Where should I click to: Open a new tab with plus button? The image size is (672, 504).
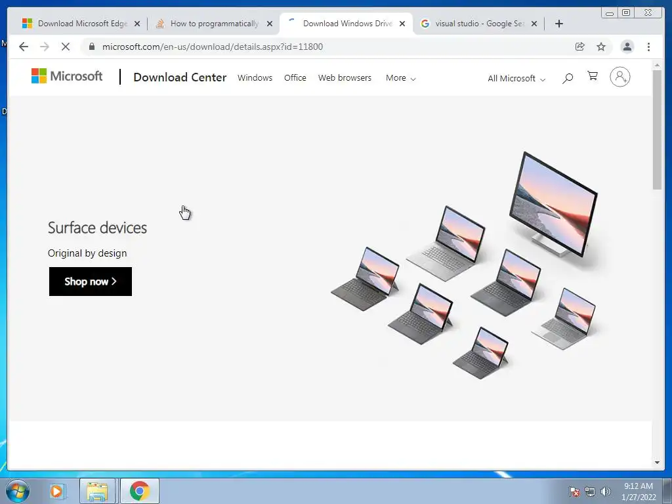[559, 24]
